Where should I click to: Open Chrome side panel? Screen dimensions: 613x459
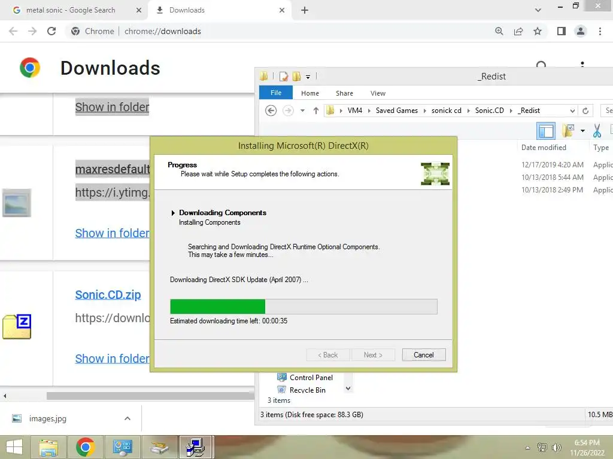pyautogui.click(x=562, y=31)
